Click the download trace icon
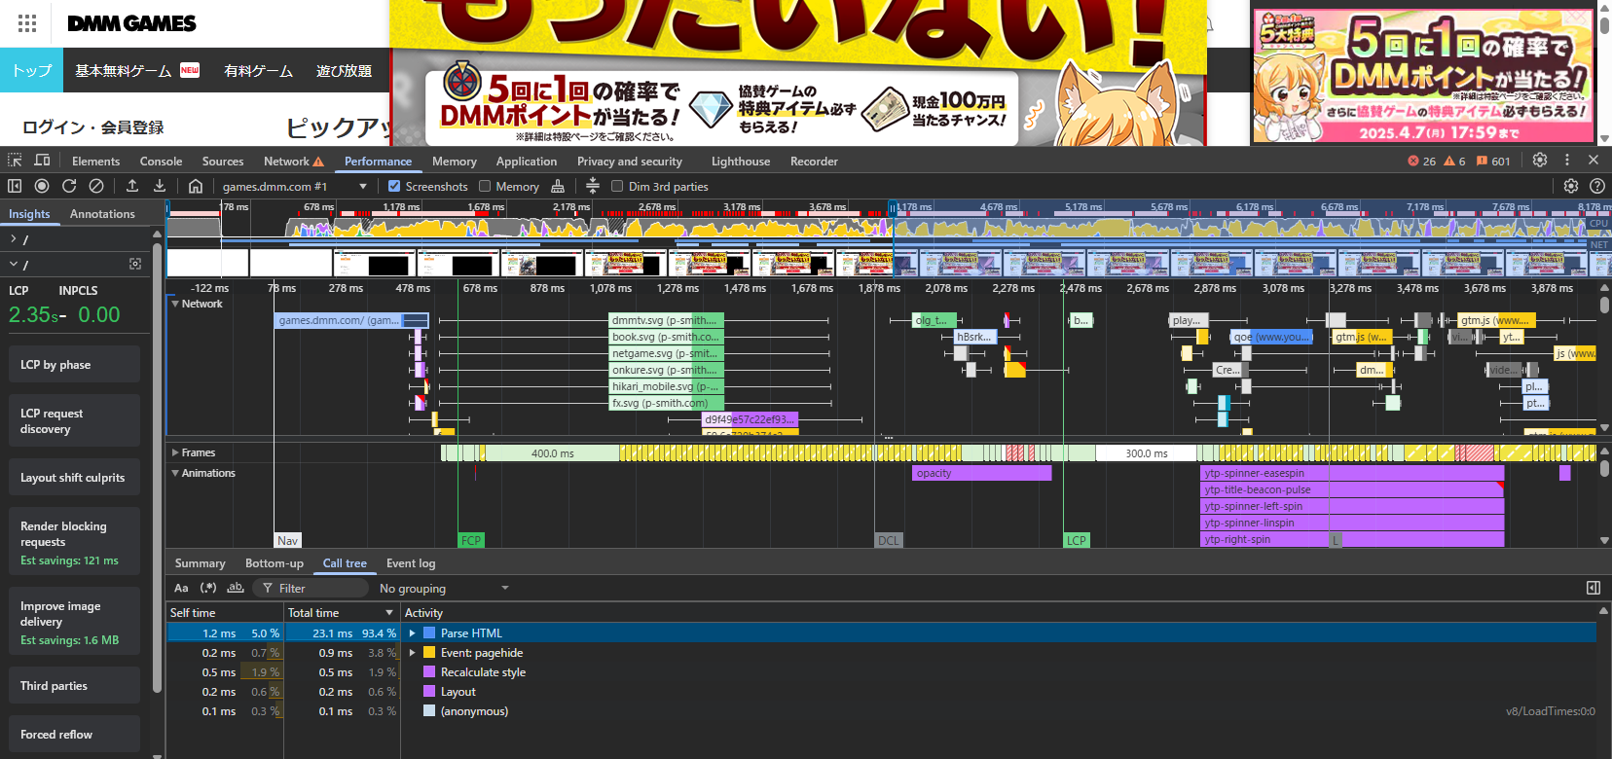 [x=160, y=186]
